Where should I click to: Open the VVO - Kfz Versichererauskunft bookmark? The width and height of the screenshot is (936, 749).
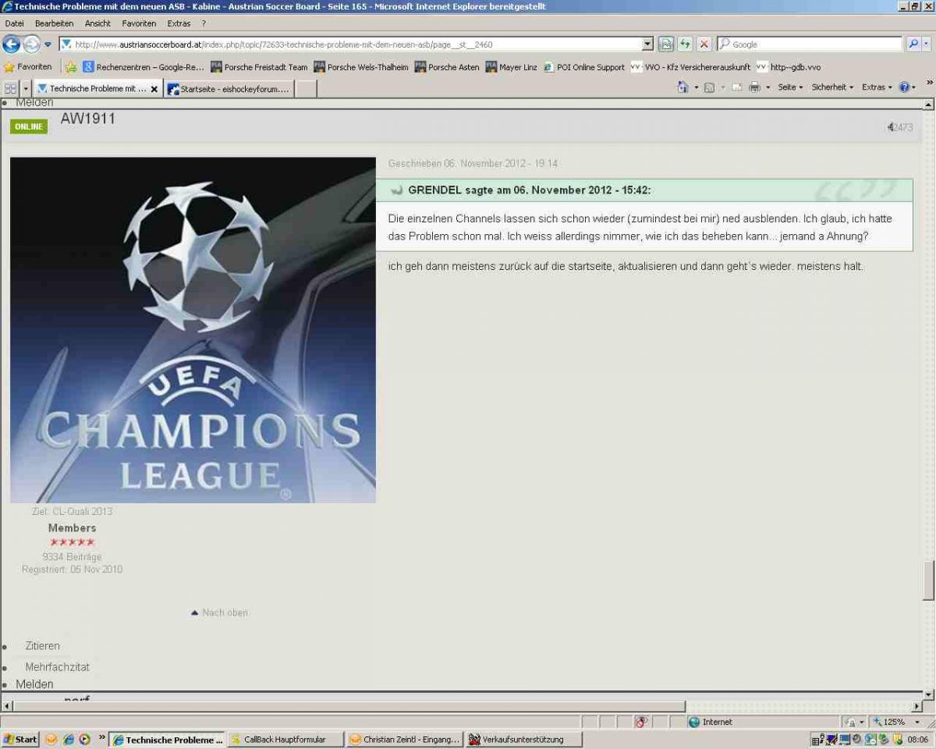coord(691,67)
